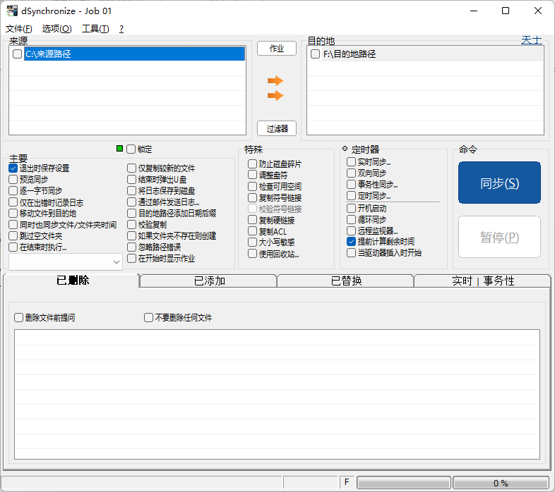The height and width of the screenshot is (492, 555).
Task: Switch to the 已添加 tab
Action: pyautogui.click(x=209, y=281)
